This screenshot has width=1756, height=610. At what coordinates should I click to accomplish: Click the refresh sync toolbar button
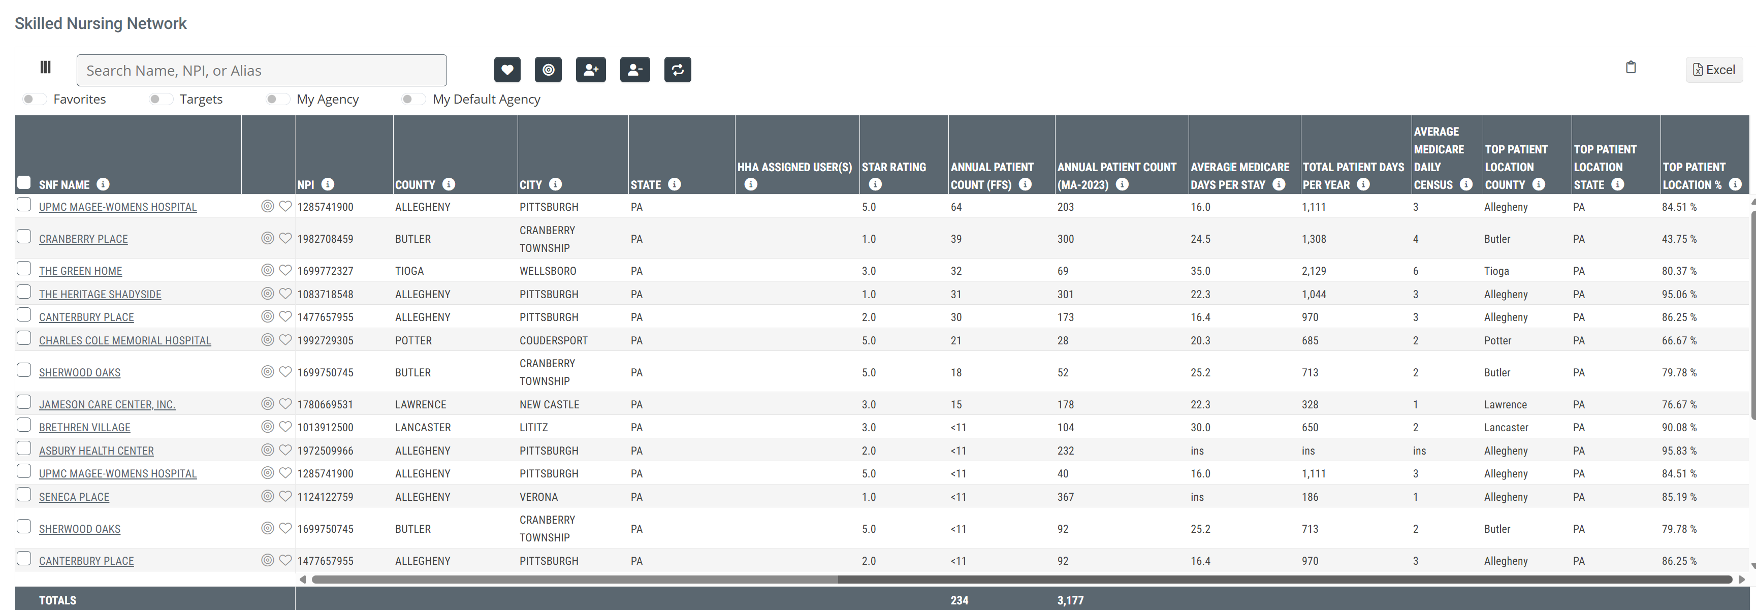[677, 70]
